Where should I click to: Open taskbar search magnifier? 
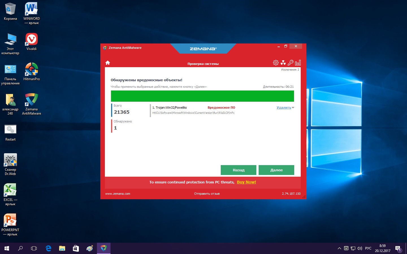[x=20, y=248]
